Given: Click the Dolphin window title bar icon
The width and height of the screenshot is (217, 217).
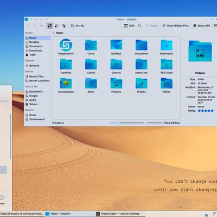Looking at the screenshot, I should pyautogui.click(x=27, y=19).
